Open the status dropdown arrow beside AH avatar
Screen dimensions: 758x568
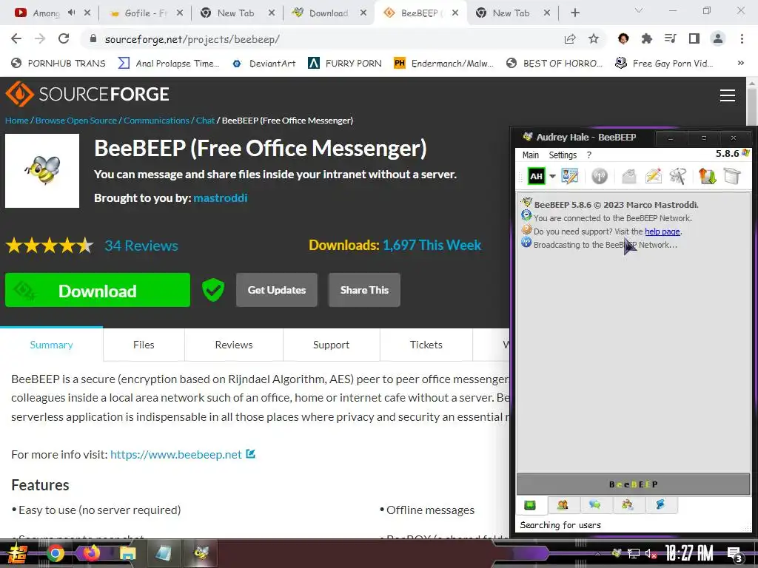point(552,176)
